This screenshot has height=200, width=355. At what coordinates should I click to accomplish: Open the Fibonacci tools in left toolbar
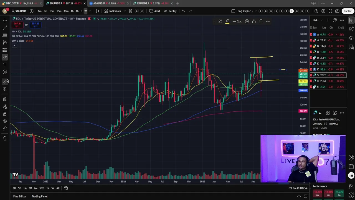[x=5, y=35]
